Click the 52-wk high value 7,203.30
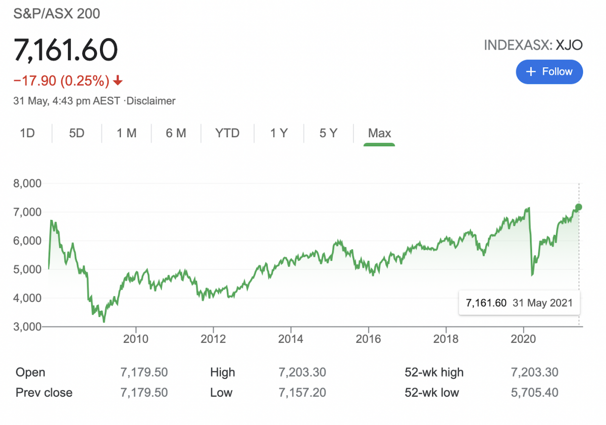 click(x=534, y=372)
